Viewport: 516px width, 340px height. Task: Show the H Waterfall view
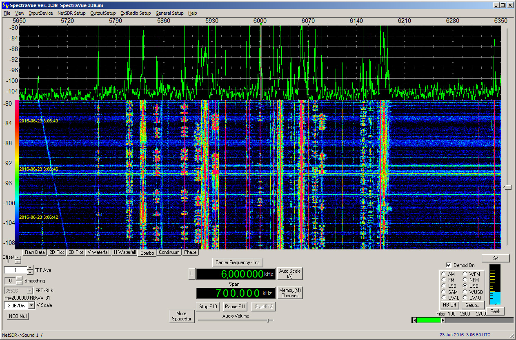[125, 252]
